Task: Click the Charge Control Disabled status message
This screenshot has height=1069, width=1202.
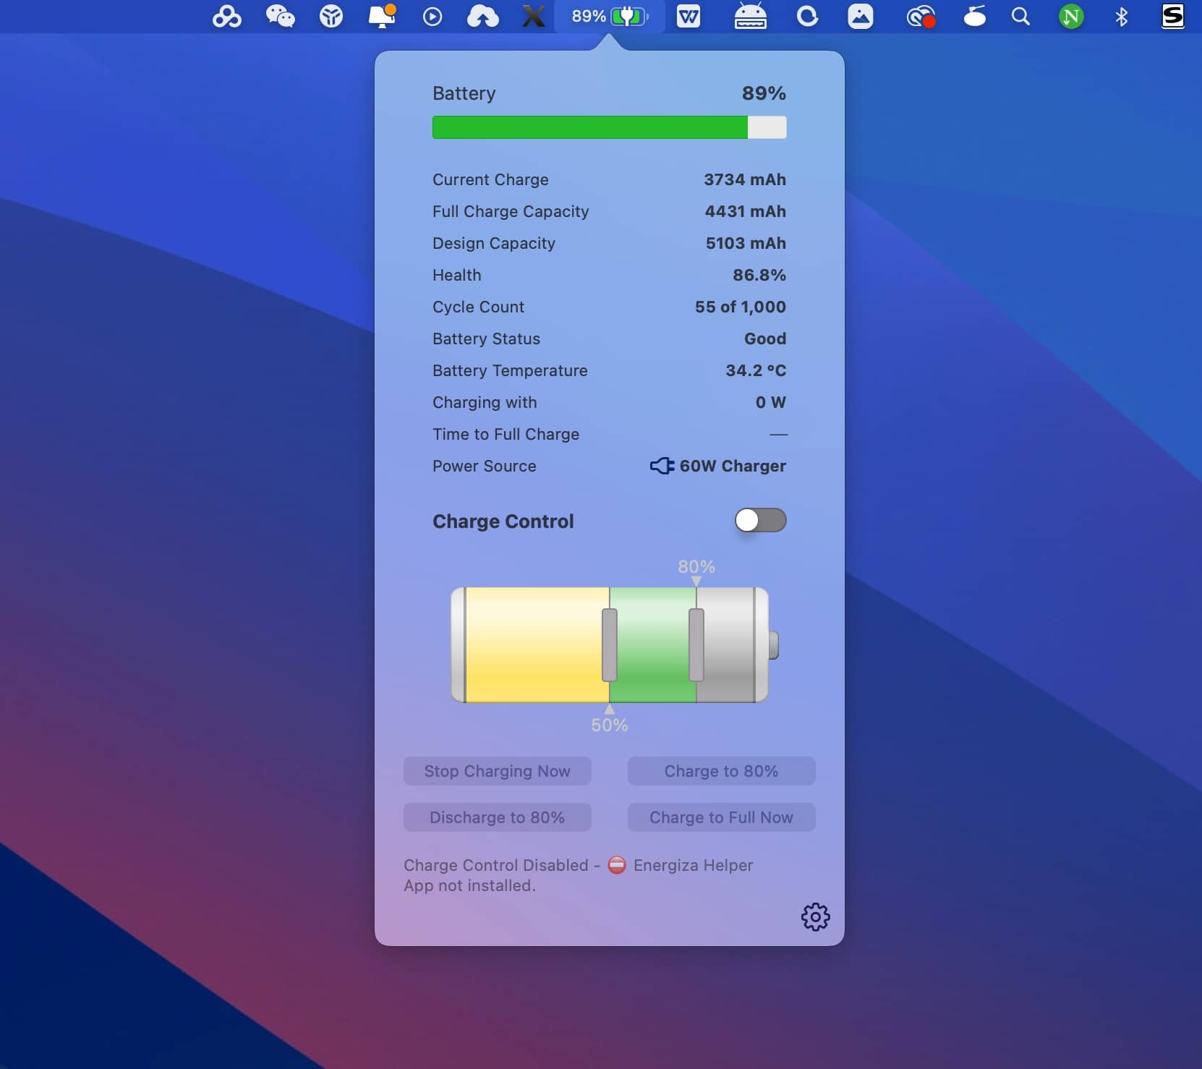Action: tap(579, 875)
